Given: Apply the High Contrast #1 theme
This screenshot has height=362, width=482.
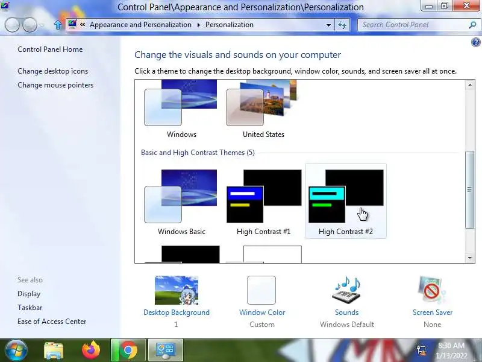Looking at the screenshot, I should click(x=263, y=202).
